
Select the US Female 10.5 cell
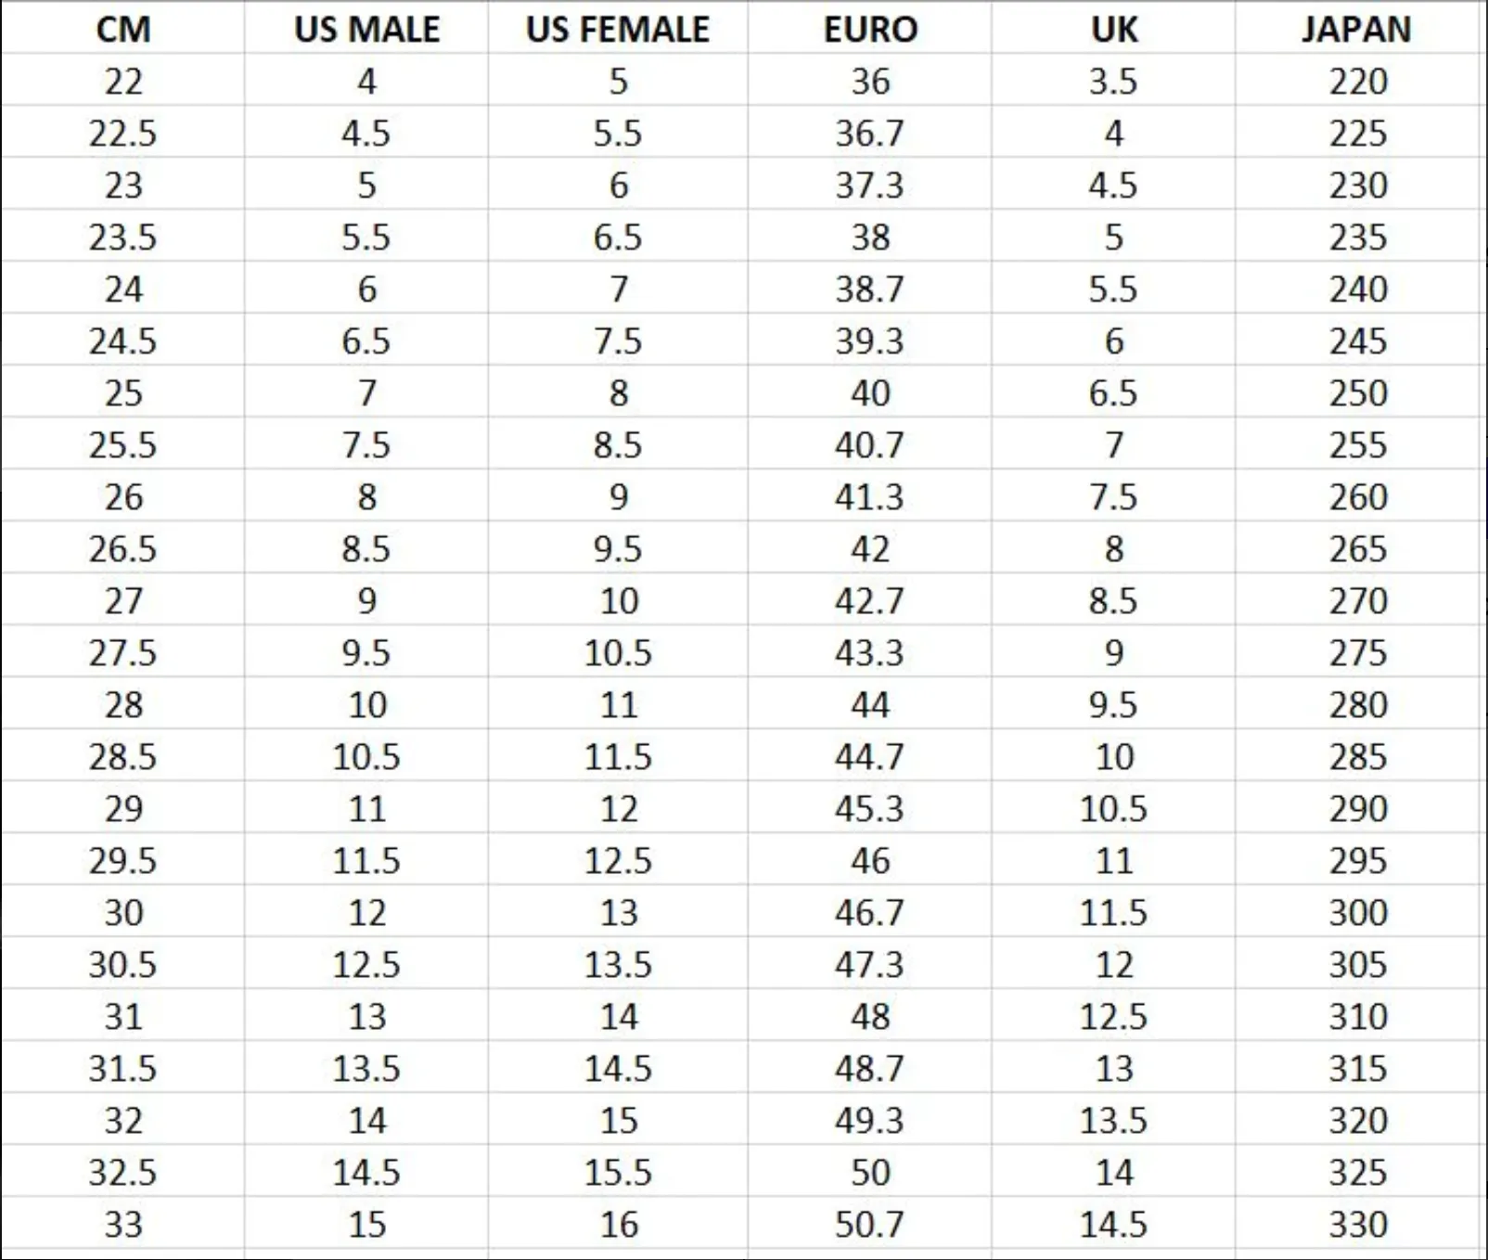[x=618, y=652]
